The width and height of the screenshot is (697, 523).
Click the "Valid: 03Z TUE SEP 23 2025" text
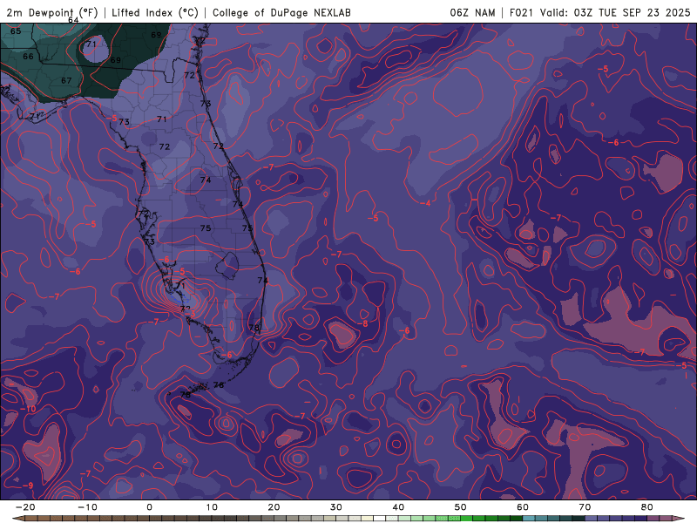coord(615,12)
